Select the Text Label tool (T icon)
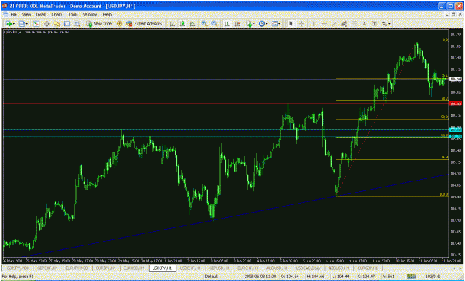This screenshot has height=281, width=465. coord(374,24)
